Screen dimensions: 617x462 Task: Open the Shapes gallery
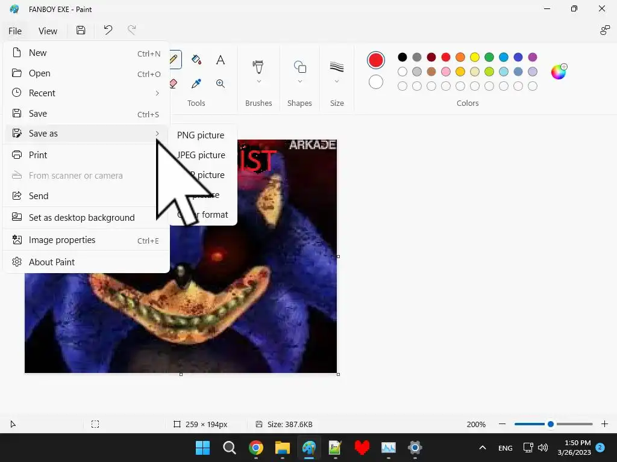pos(300,67)
